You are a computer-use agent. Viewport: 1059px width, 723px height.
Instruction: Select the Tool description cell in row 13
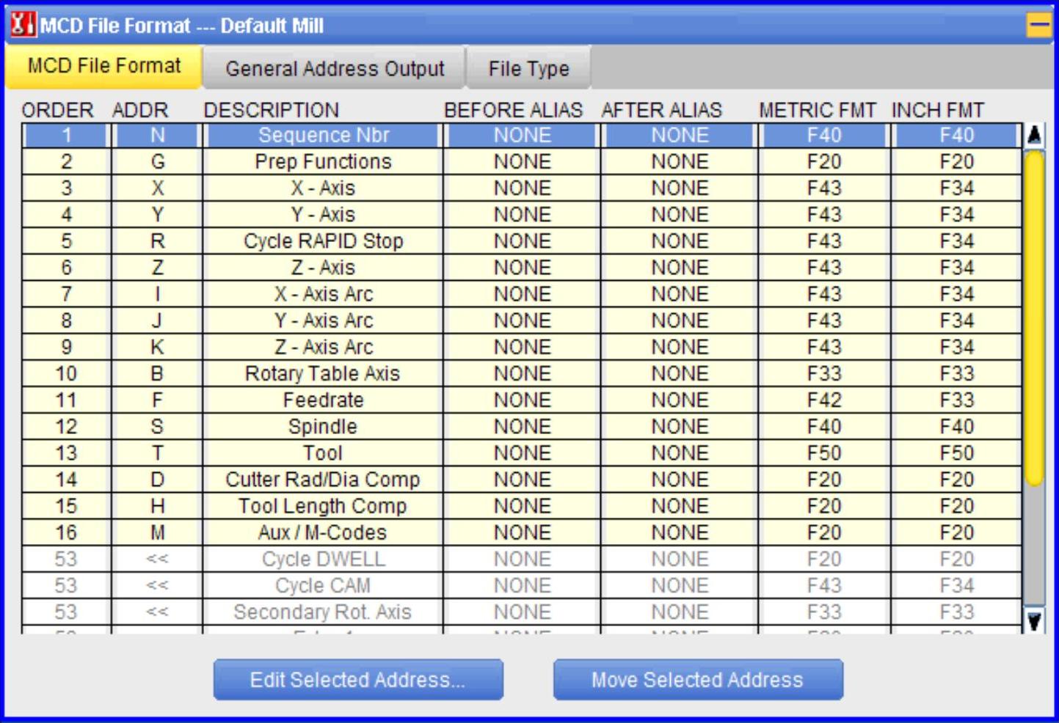coord(323,453)
